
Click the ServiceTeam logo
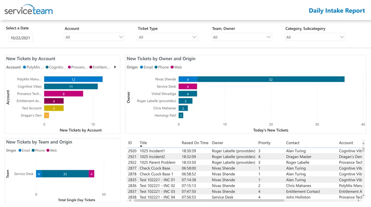[x=28, y=10]
